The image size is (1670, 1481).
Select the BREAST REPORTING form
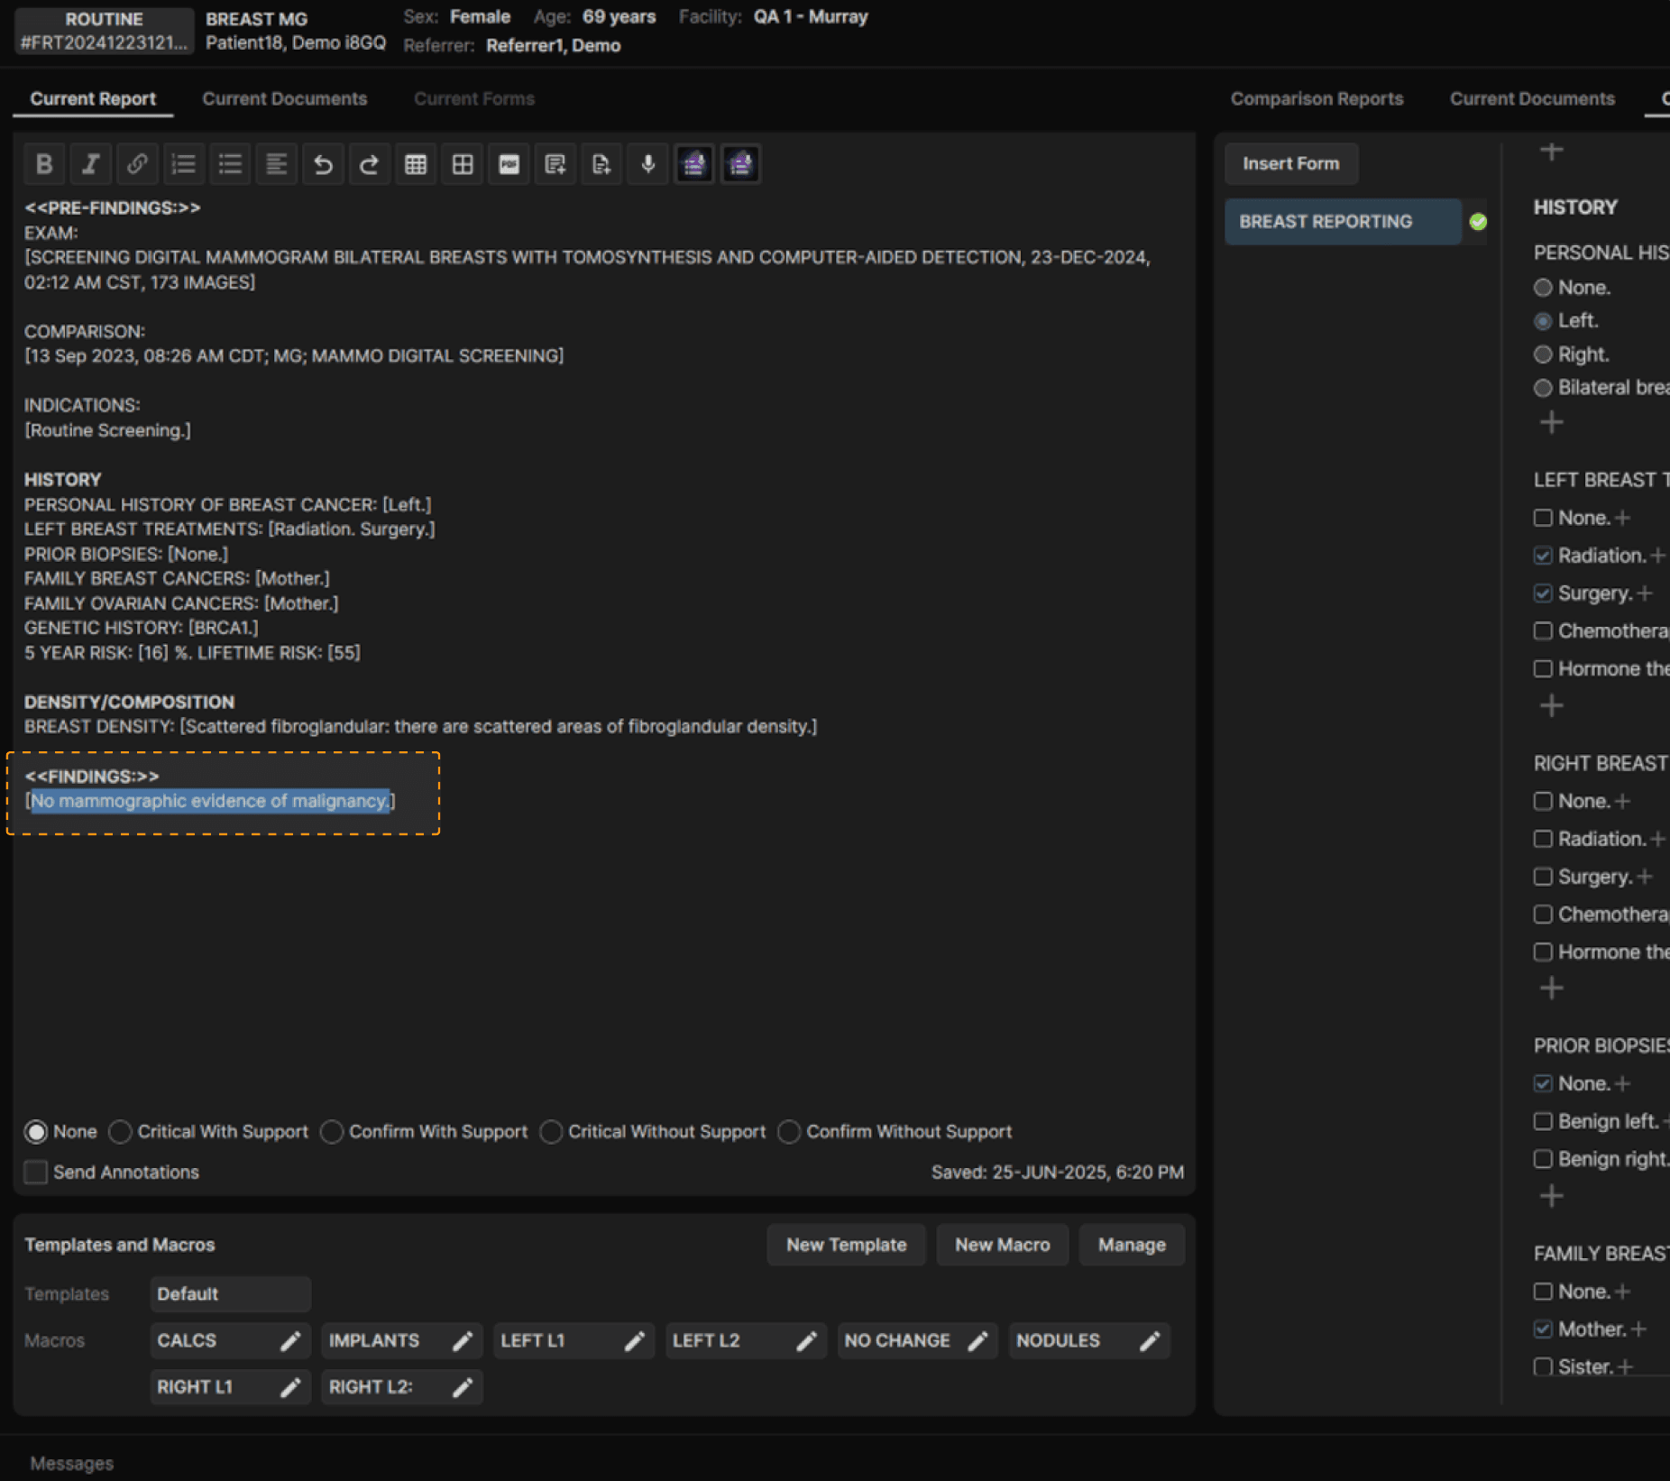click(x=1343, y=222)
